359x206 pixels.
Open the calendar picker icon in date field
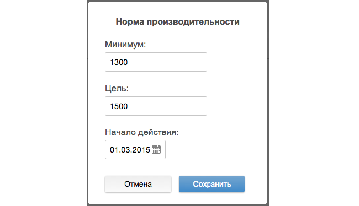coord(156,149)
